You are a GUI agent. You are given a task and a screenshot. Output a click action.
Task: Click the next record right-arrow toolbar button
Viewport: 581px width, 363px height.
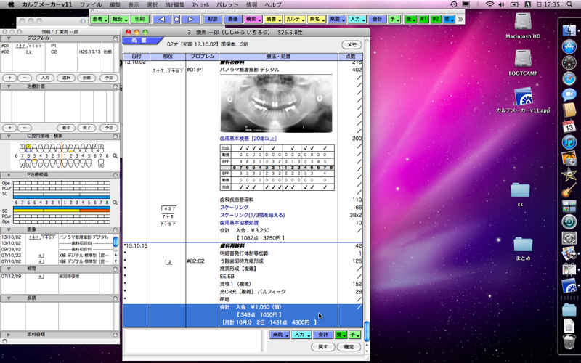coord(190,19)
